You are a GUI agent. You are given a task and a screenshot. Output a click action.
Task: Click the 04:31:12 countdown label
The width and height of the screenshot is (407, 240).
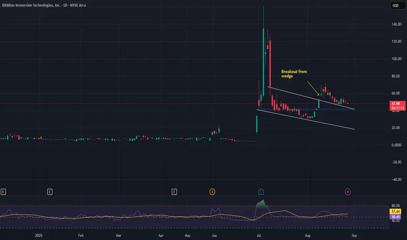397,108
